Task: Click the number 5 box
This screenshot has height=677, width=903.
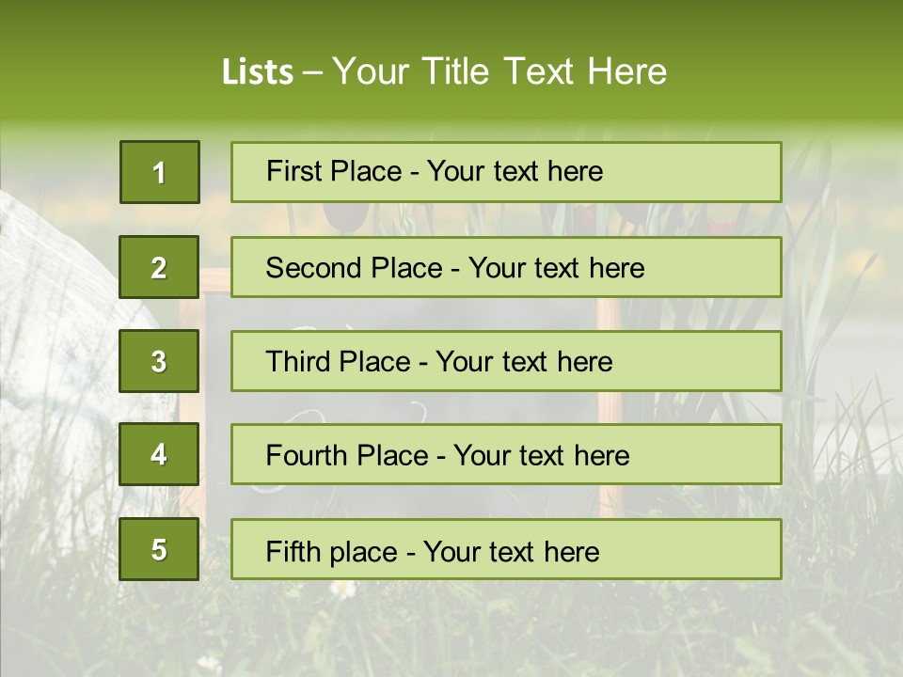Action: click(159, 549)
